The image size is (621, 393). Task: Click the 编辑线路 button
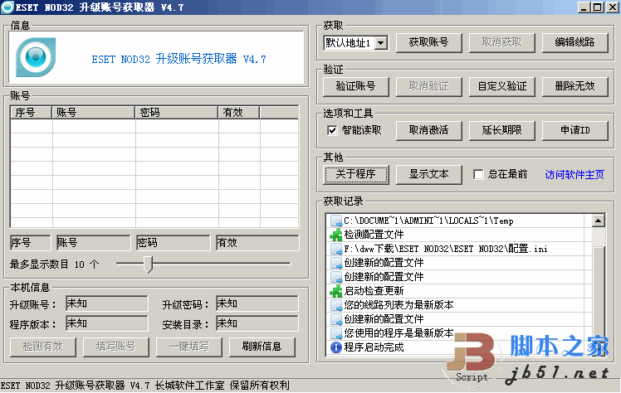[575, 43]
